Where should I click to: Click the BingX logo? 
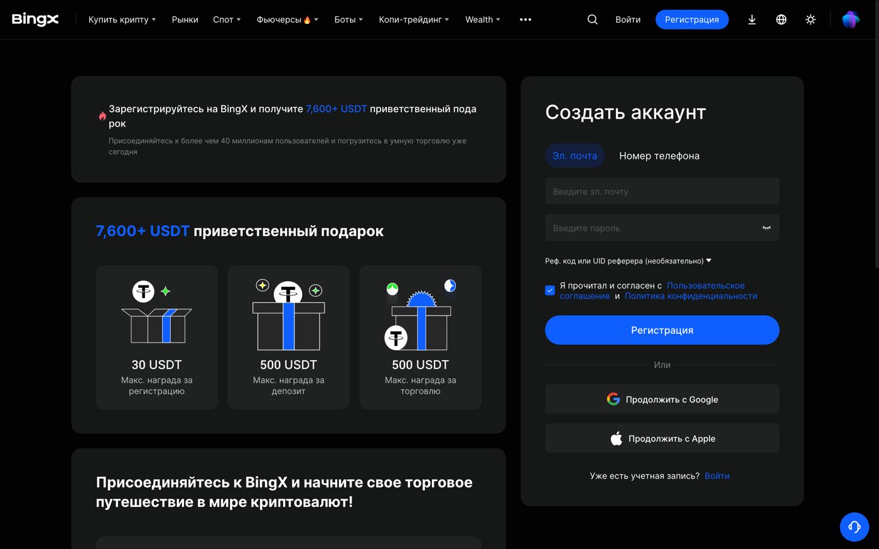point(35,19)
